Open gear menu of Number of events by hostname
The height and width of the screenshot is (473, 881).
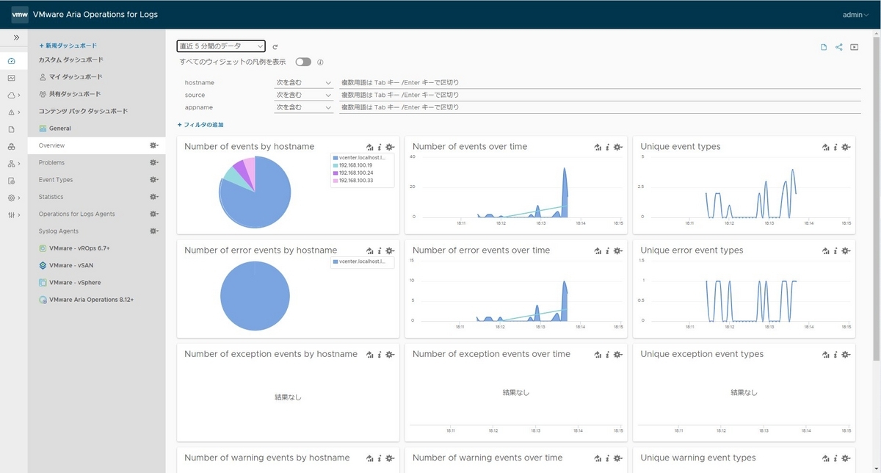coord(390,147)
